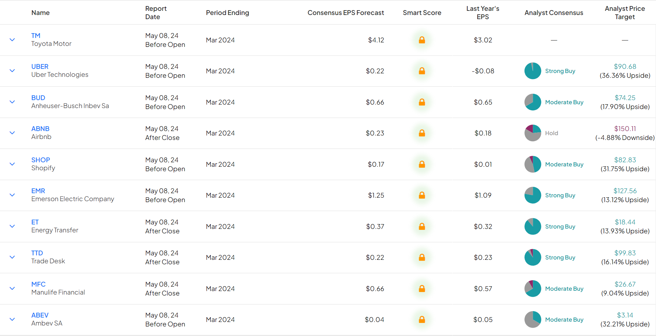Click the $3.14 price target for ABEV

[625, 315]
